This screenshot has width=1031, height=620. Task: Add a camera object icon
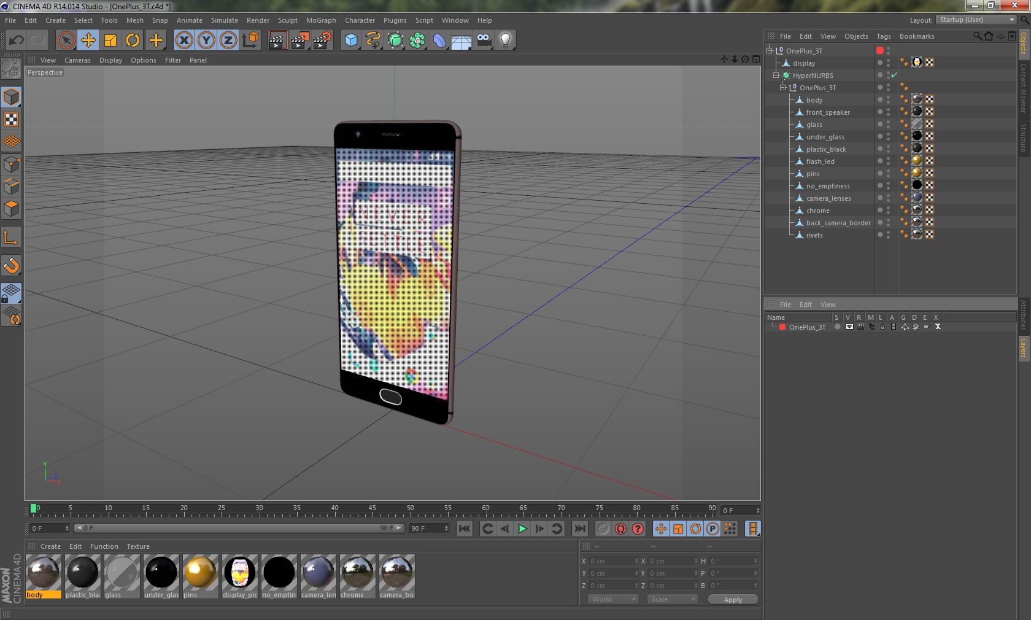coord(484,41)
